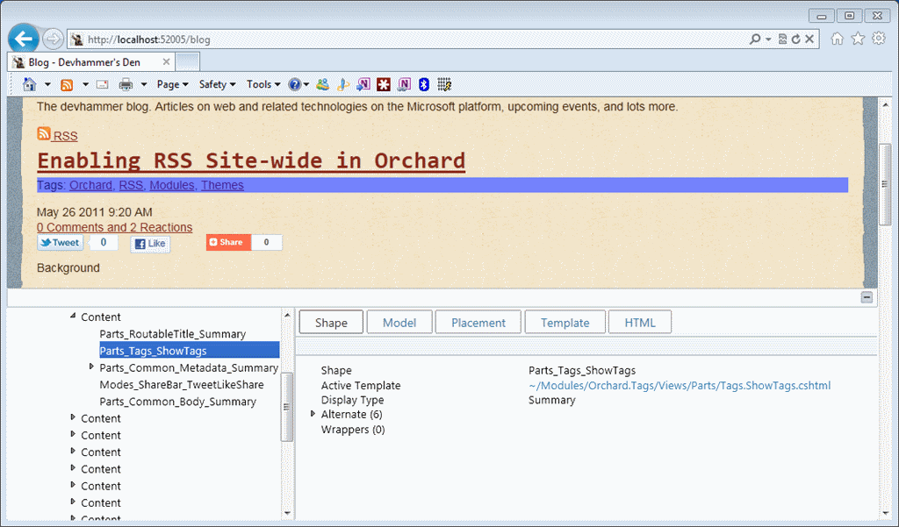Open the Safety menu dropdown
The height and width of the screenshot is (527, 899).
(218, 85)
